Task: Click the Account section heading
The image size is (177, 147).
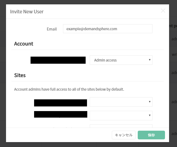Action: 24,44
